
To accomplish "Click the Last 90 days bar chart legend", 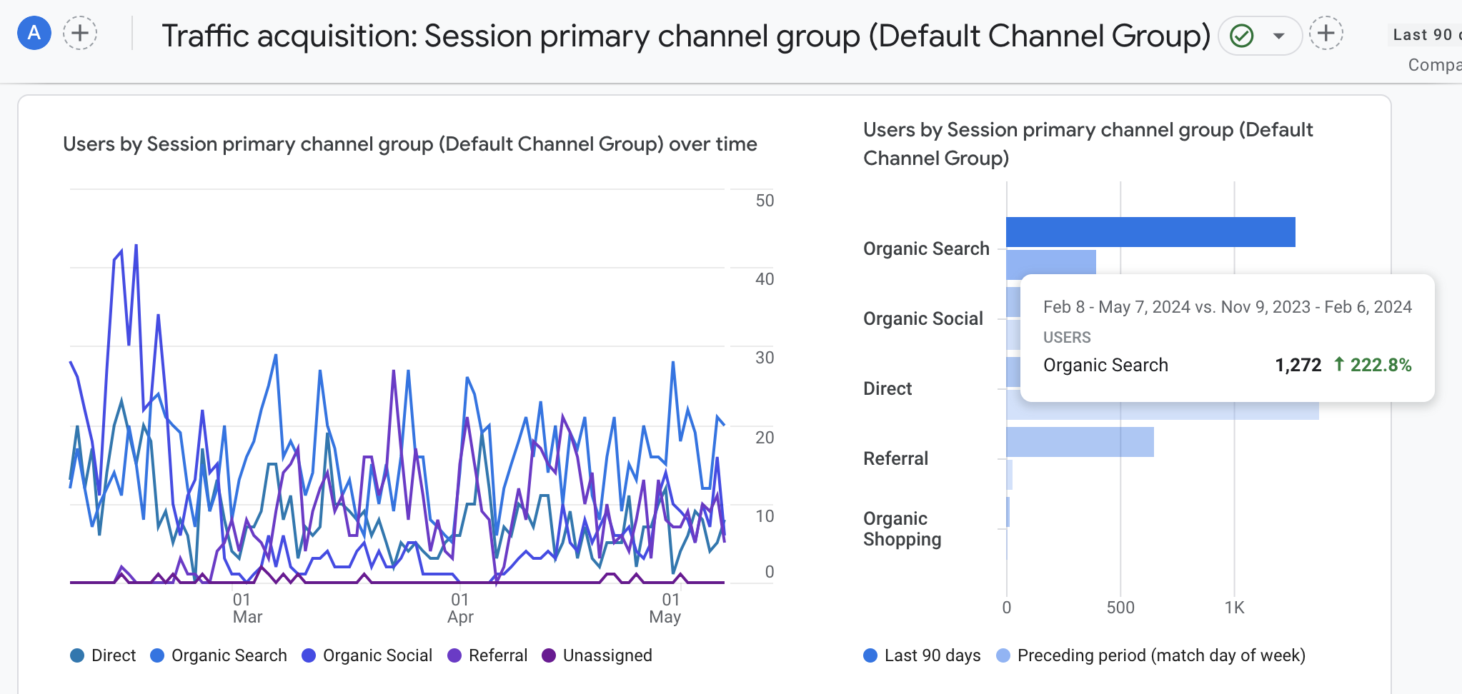I will pyautogui.click(x=922, y=655).
